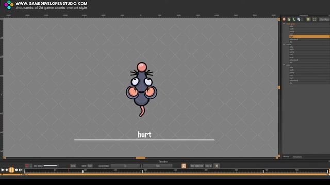Adjust the play speed slider
The height and width of the screenshot is (185, 330).
51,165
